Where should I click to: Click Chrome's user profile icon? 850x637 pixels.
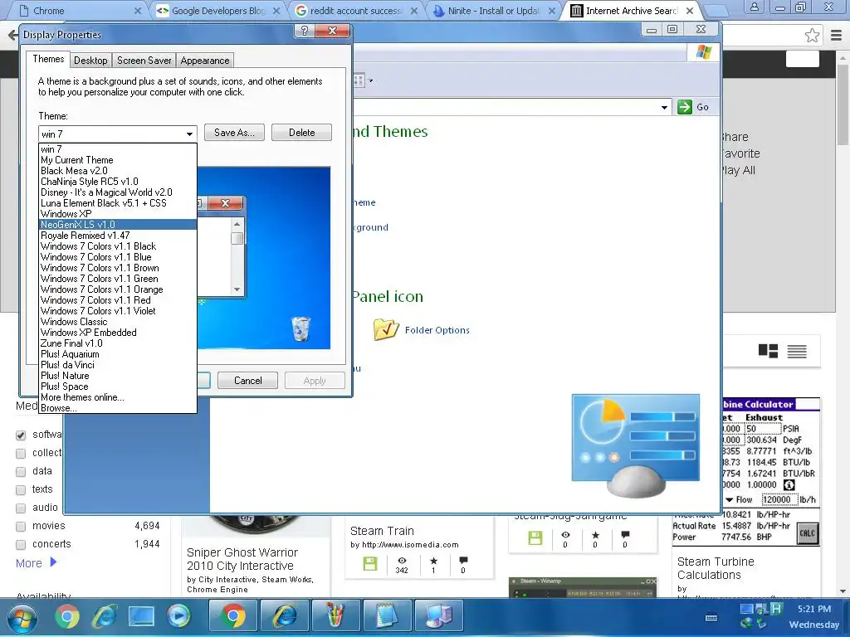coord(754,7)
